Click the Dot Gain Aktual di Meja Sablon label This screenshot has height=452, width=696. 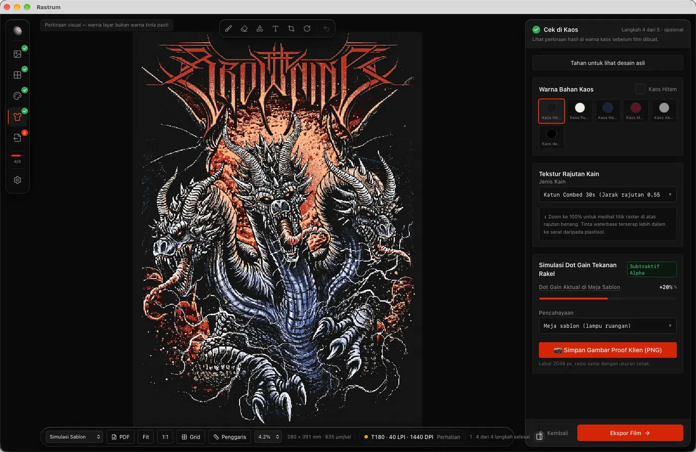579,287
